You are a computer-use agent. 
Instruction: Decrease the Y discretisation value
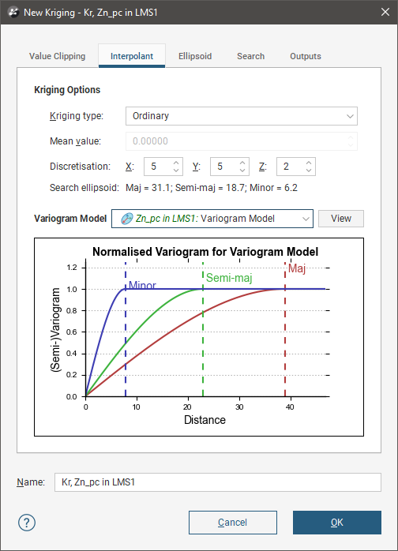242,170
